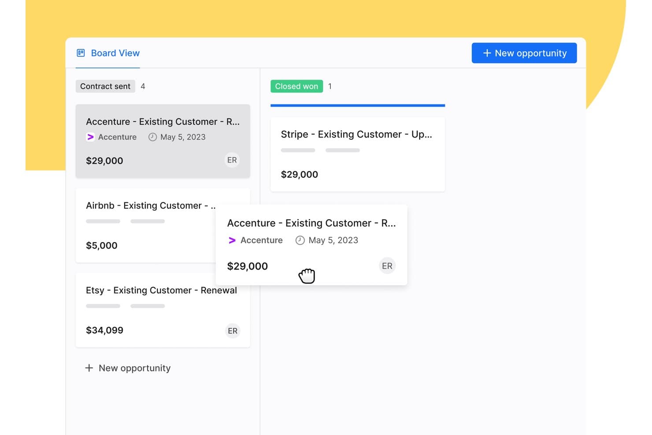The height and width of the screenshot is (435, 652).
Task: Click the $34,099 amount on Etsy card
Action: pos(104,330)
